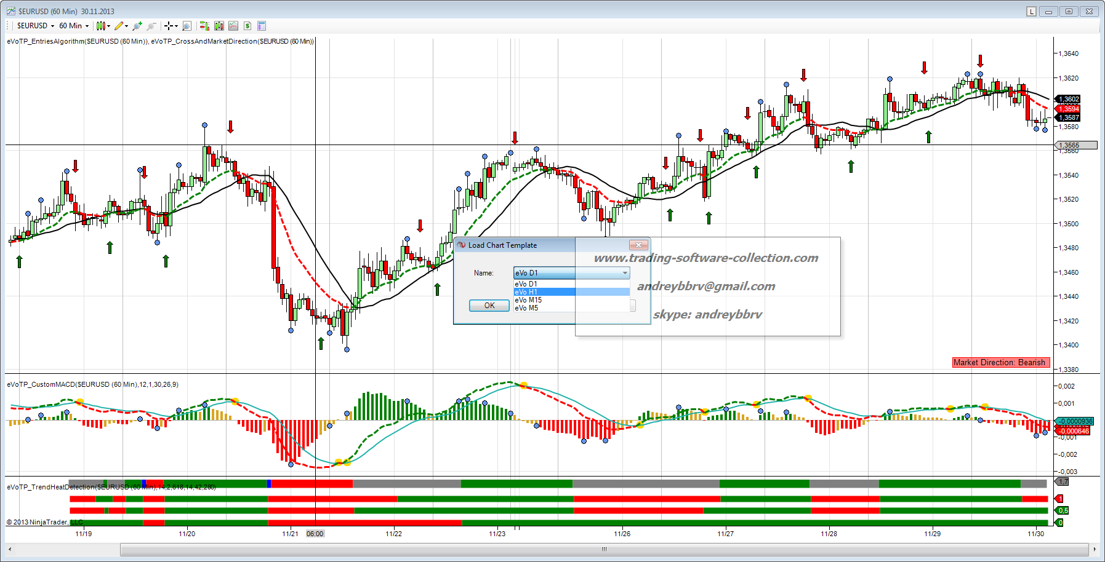This screenshot has width=1105, height=562.
Task: Open the indicators line chart icon
Action: click(x=233, y=26)
